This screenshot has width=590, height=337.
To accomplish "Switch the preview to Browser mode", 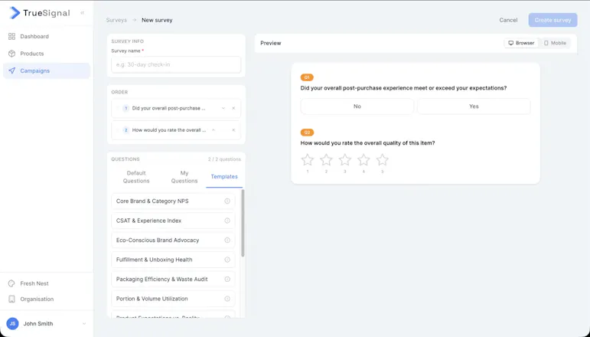I will [521, 43].
